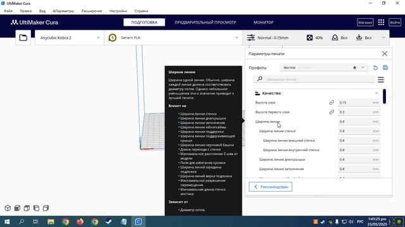The width and height of the screenshot is (405, 227).
Task: Open the taskbar search
Action: pos(22,221)
